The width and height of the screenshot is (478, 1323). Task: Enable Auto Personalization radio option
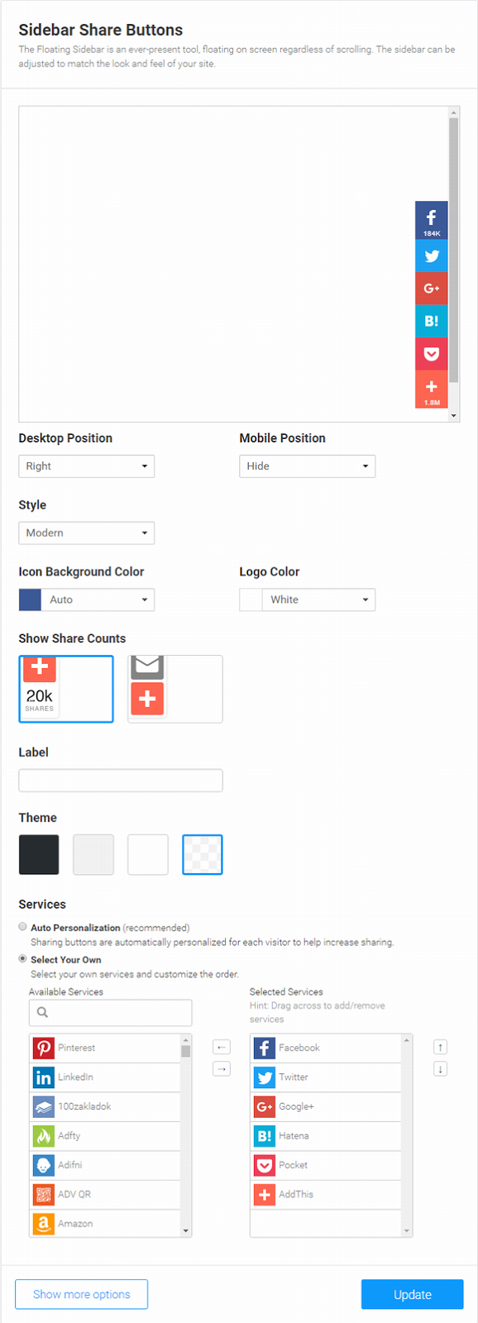click(x=23, y=927)
